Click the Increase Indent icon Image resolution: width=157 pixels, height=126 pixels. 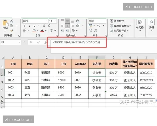(x=68, y=30)
